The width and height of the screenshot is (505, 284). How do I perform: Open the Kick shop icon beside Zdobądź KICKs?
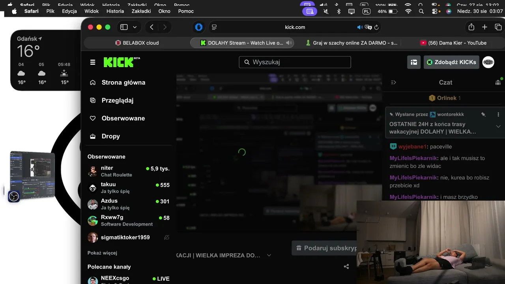pos(414,62)
